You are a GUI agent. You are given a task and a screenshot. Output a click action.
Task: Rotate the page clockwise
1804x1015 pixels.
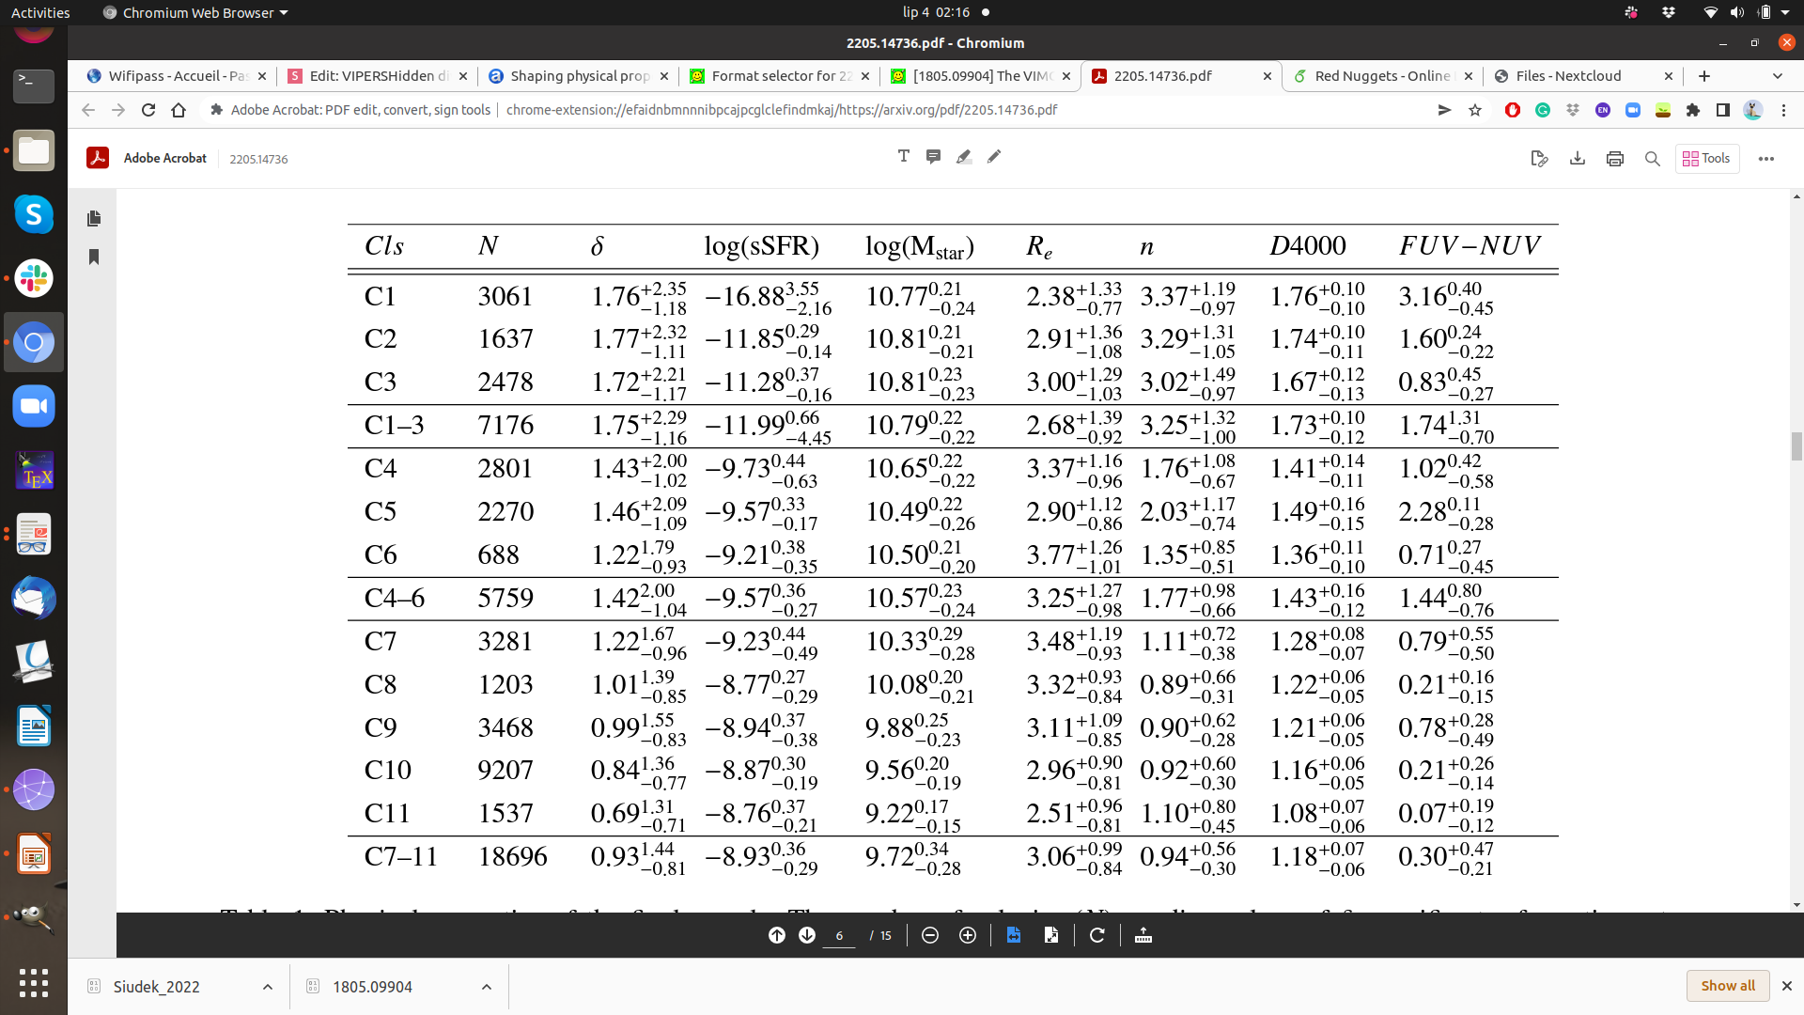tap(1096, 935)
